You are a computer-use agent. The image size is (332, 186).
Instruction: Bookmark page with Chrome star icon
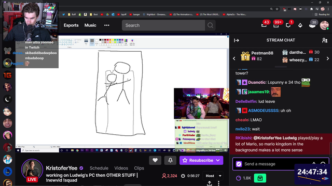point(277,9)
